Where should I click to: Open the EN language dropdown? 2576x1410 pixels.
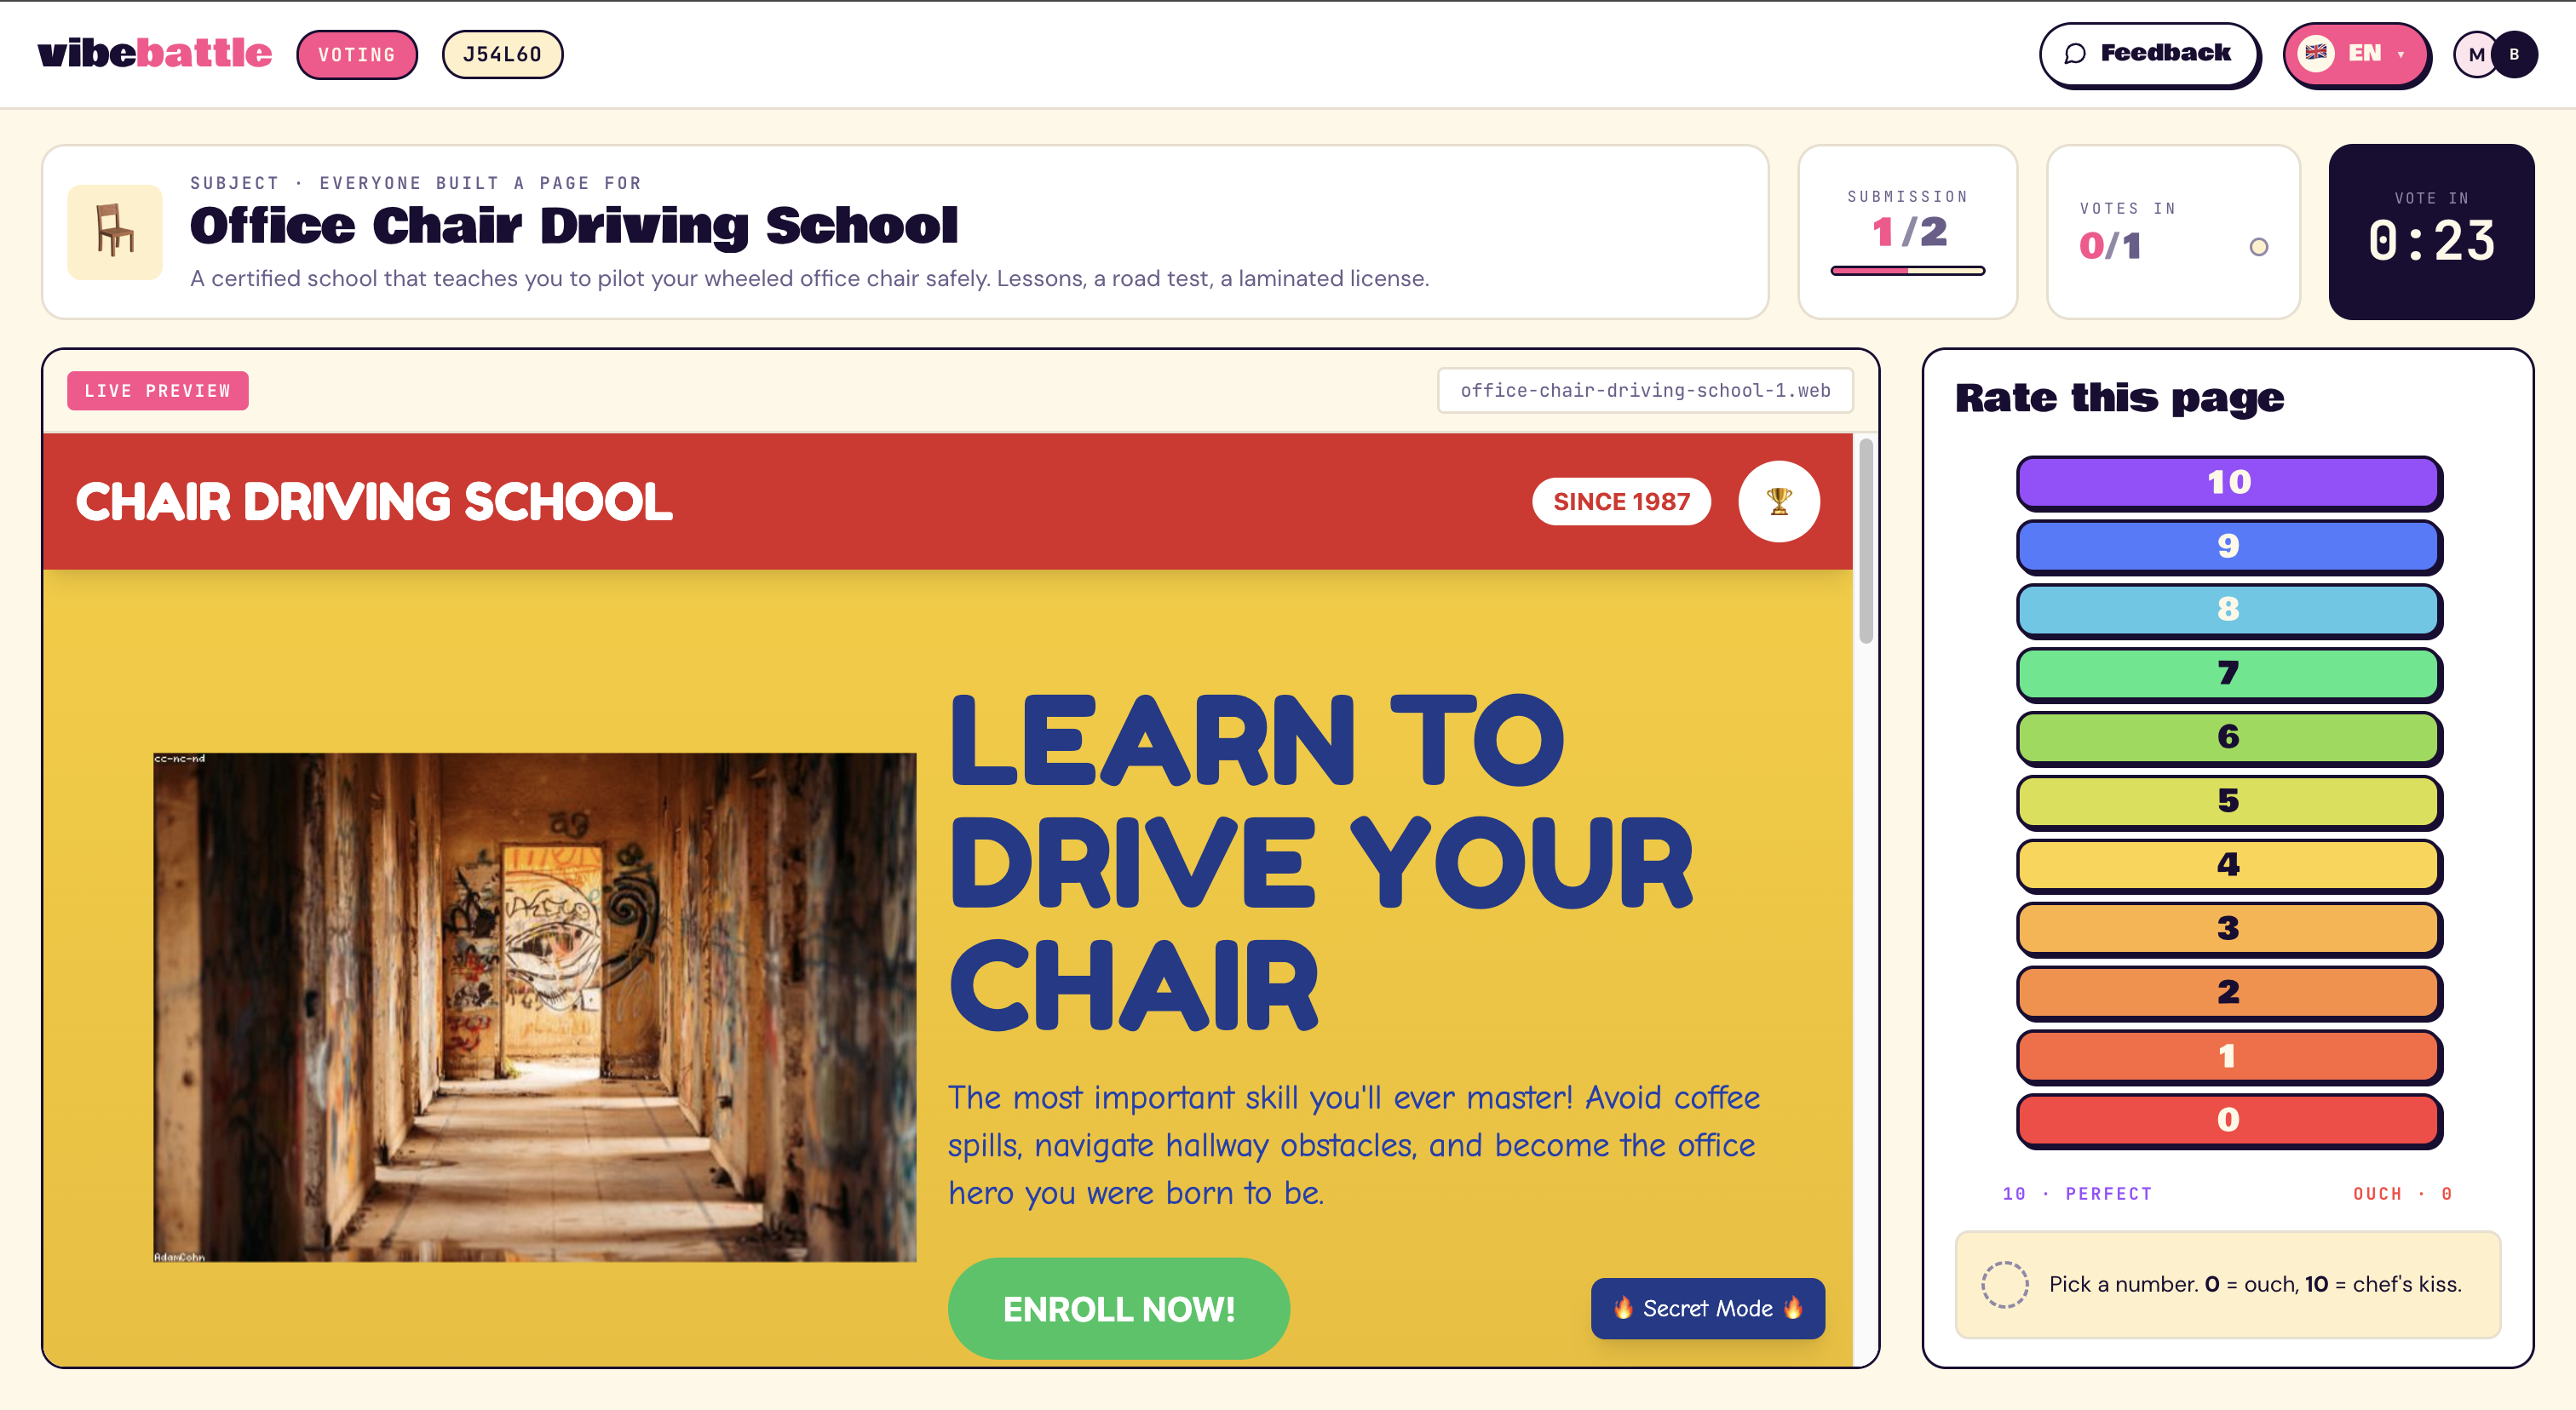[2356, 54]
